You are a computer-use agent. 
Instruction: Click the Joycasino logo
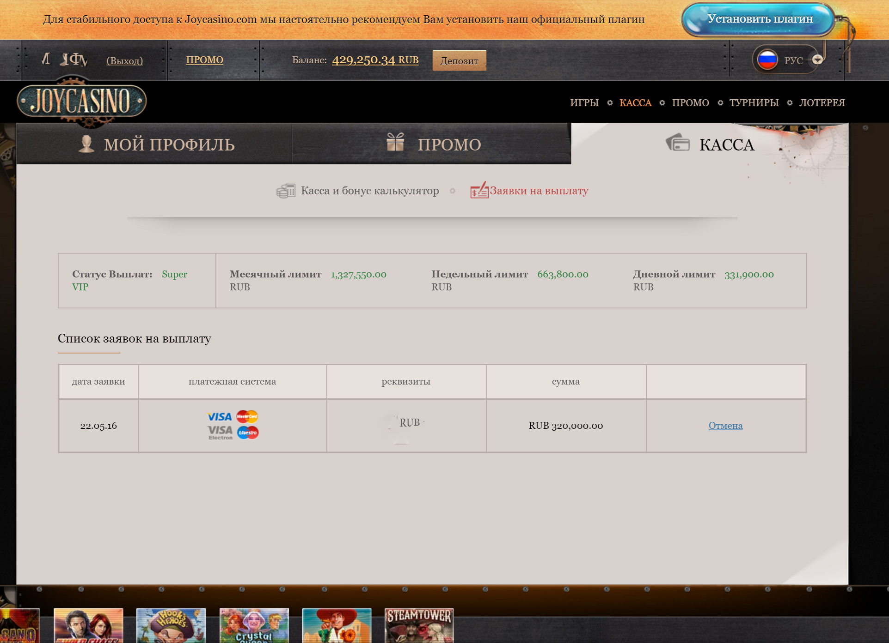(82, 101)
